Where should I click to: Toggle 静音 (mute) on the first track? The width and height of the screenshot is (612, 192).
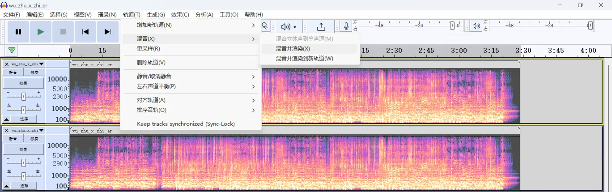13,73
